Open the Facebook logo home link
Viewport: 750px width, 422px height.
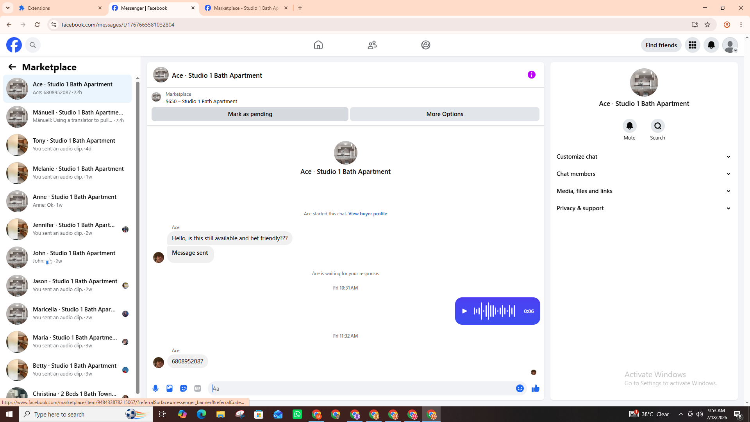pyautogui.click(x=14, y=45)
